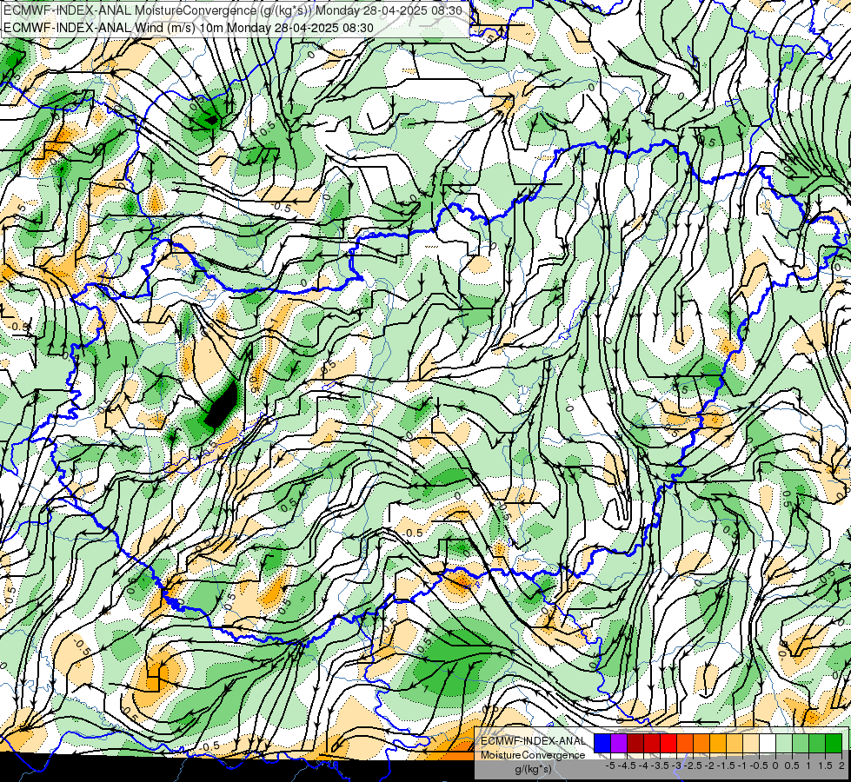Click the legend tick value -0.5

click(759, 765)
